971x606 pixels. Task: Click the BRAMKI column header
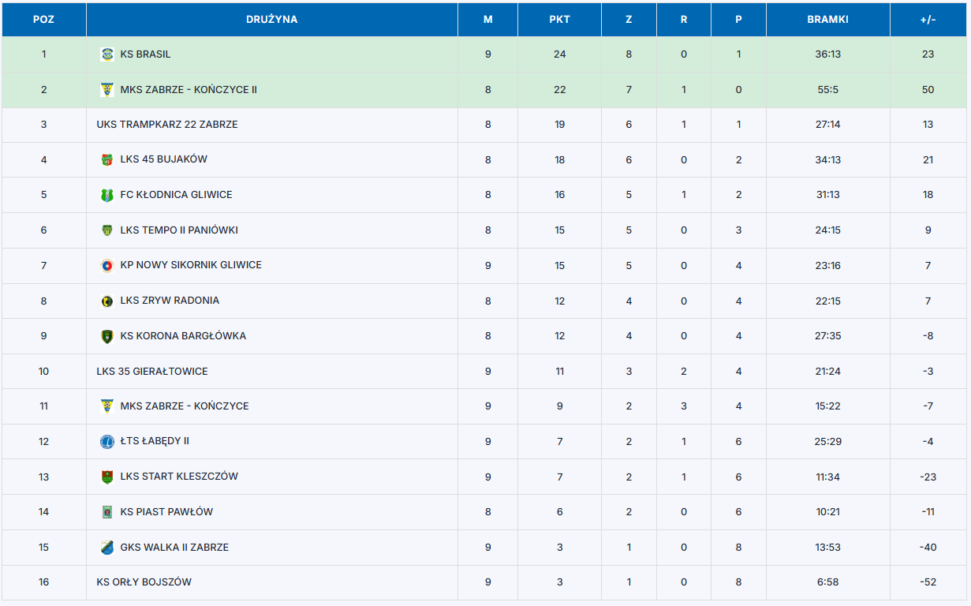(x=827, y=20)
